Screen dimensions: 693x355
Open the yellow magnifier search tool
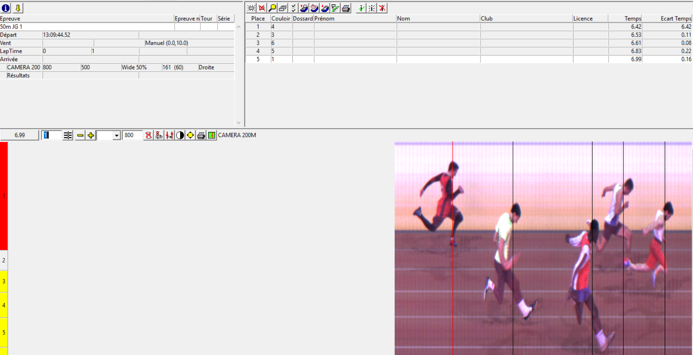[x=272, y=8]
